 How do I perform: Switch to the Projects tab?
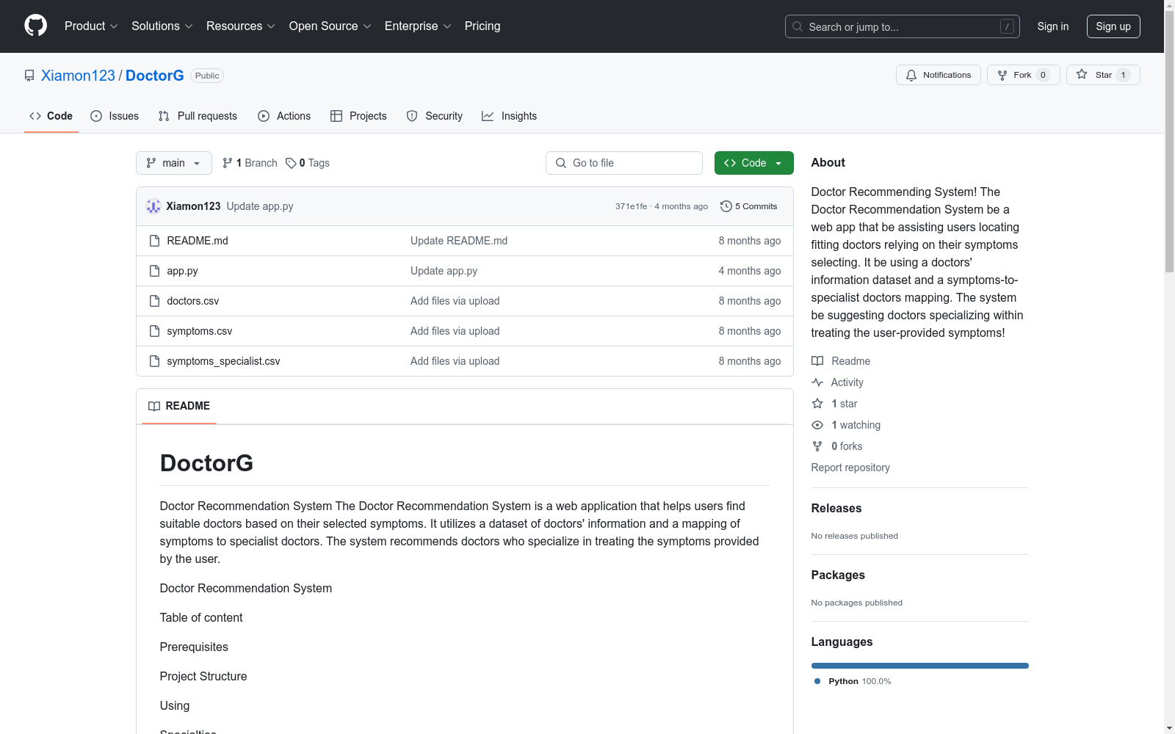point(358,116)
